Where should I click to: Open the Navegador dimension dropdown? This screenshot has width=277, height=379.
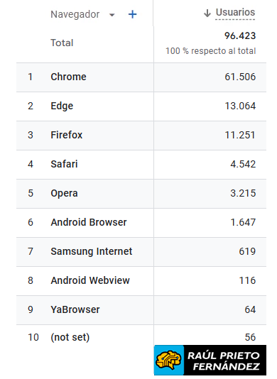tap(112, 15)
